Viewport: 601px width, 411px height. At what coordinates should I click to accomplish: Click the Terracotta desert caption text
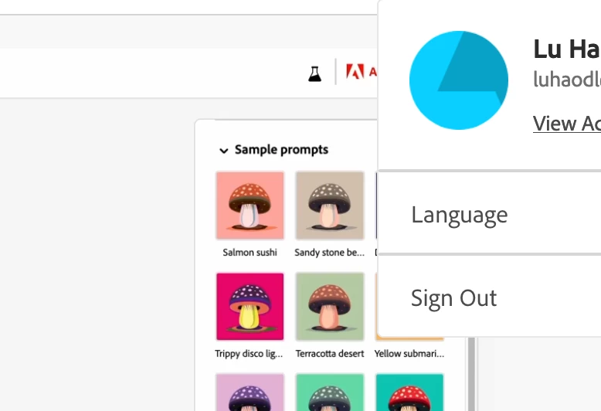pos(330,354)
